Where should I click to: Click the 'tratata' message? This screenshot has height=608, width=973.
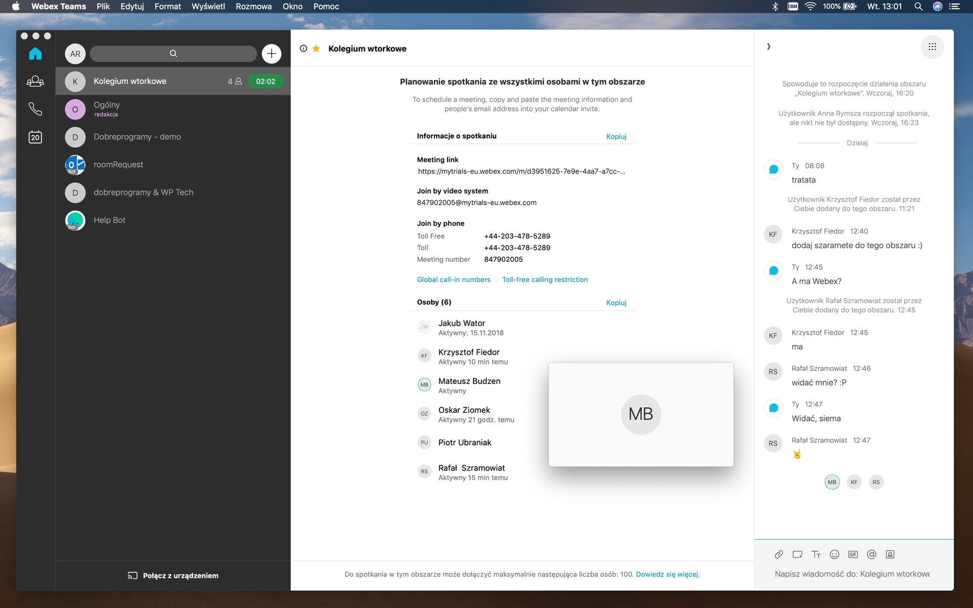(803, 180)
